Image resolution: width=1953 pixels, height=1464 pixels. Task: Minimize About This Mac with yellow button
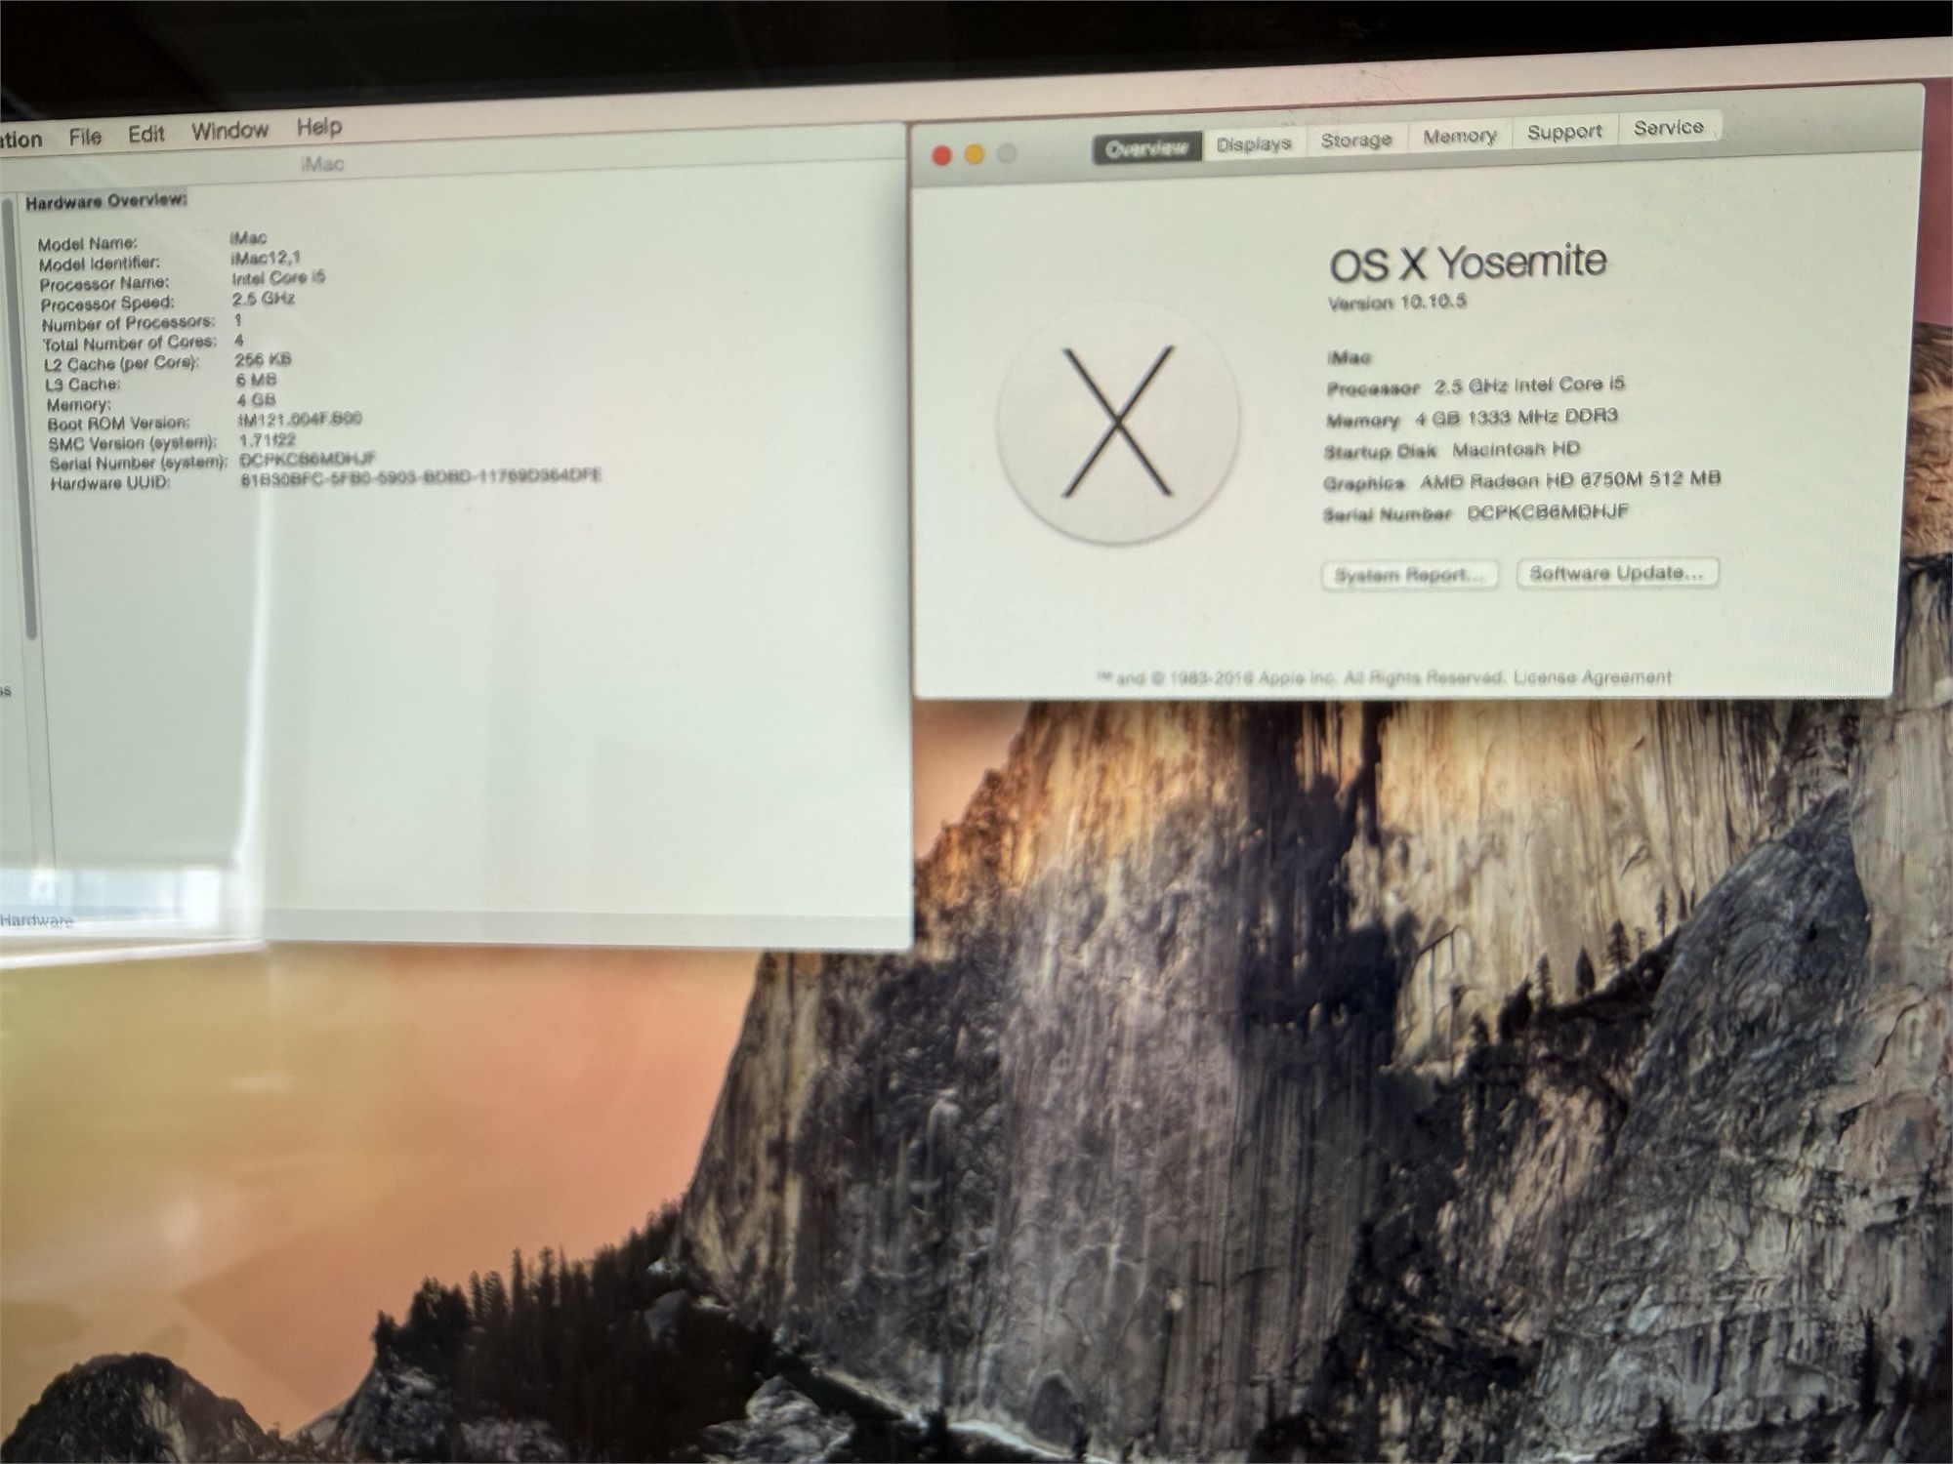[x=975, y=154]
